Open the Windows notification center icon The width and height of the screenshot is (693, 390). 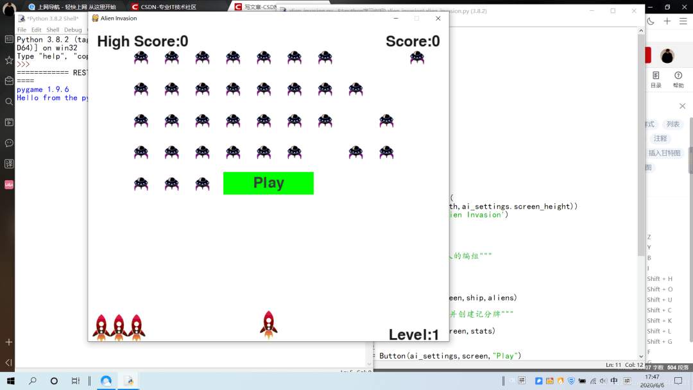click(x=678, y=381)
